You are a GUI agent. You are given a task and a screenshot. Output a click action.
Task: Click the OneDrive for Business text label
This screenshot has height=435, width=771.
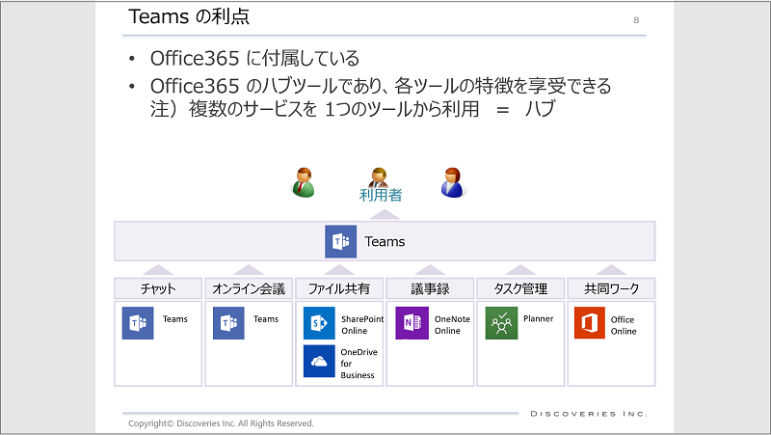tap(359, 364)
